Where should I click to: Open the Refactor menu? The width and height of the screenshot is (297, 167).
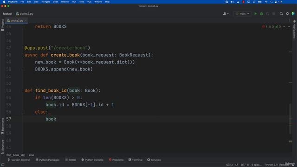pyautogui.click(x=65, y=2)
